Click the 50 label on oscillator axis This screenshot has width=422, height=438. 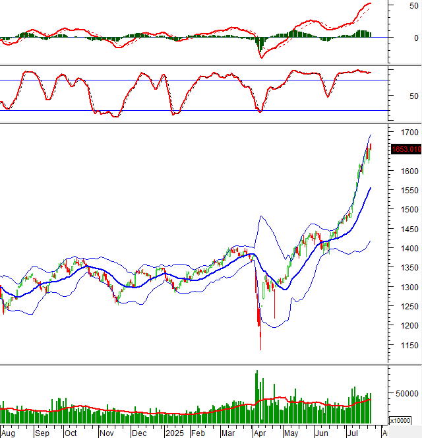pos(414,96)
